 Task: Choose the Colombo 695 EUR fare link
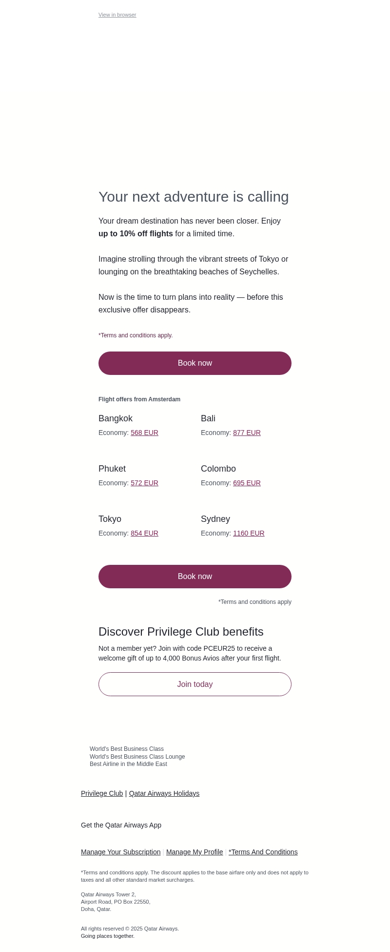[247, 483]
